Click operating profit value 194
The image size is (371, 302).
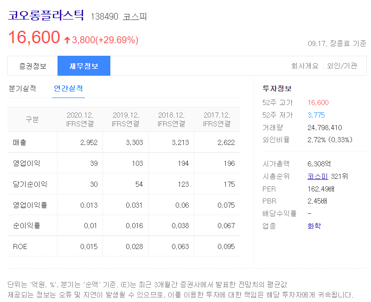point(183,163)
